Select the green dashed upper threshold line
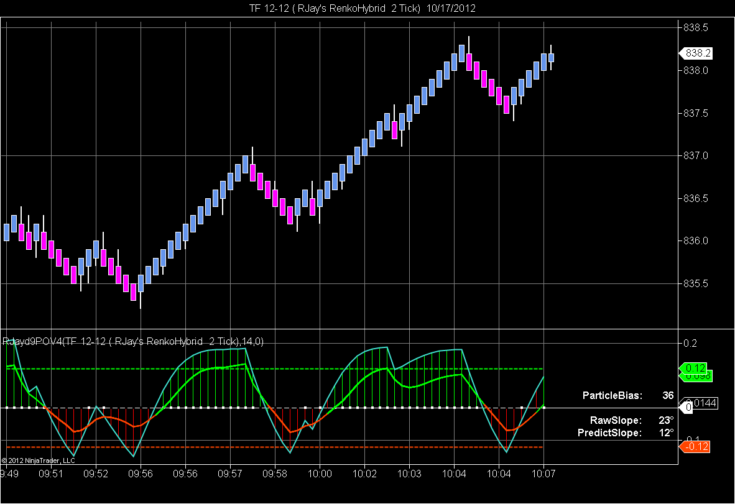The width and height of the screenshot is (735, 504). [x=275, y=369]
